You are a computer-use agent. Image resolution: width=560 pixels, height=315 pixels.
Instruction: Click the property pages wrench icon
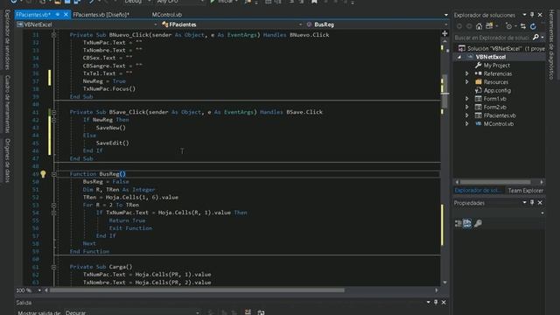[x=478, y=223]
